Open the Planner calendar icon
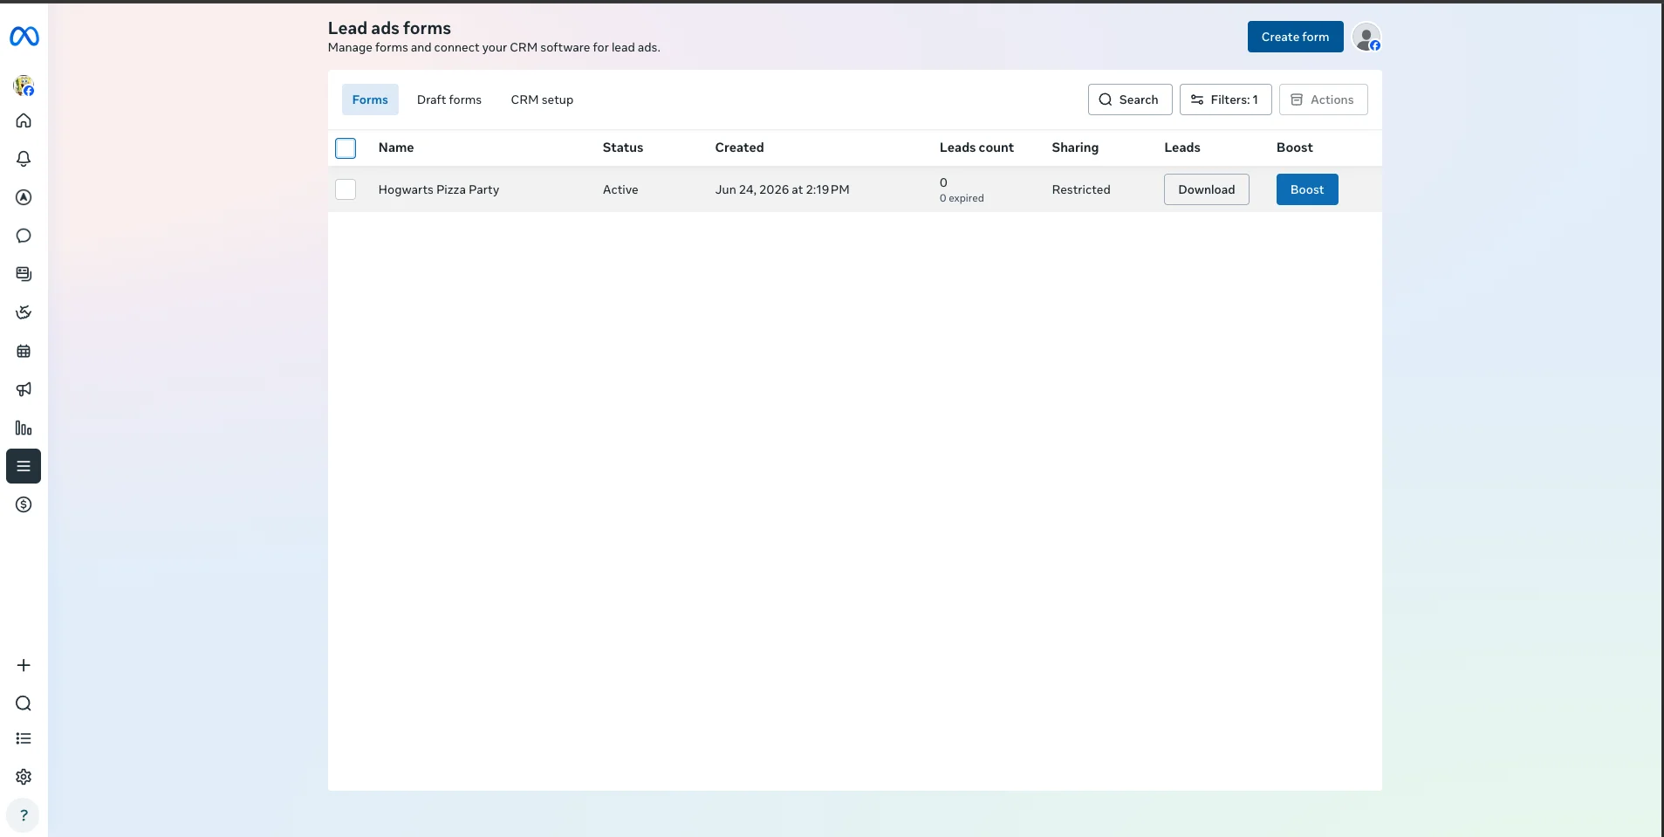 pyautogui.click(x=24, y=351)
